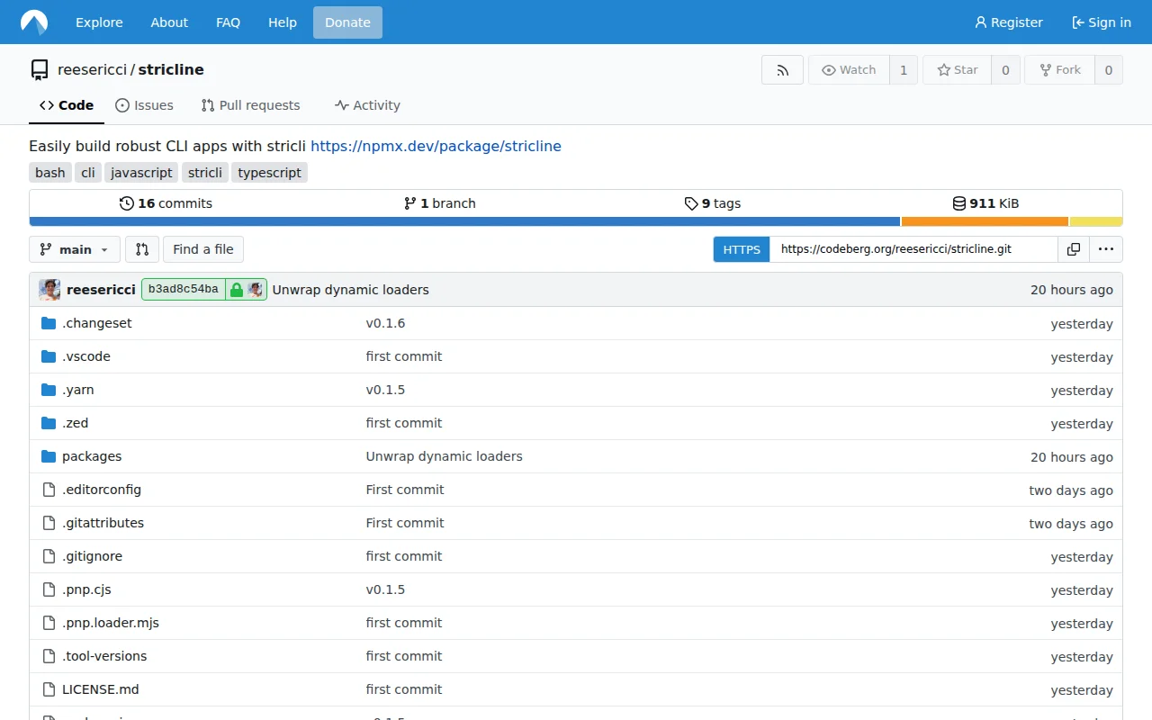The height and width of the screenshot is (720, 1152).
Task: Open v0.1.6 commit on .changeset row
Action: (x=385, y=323)
